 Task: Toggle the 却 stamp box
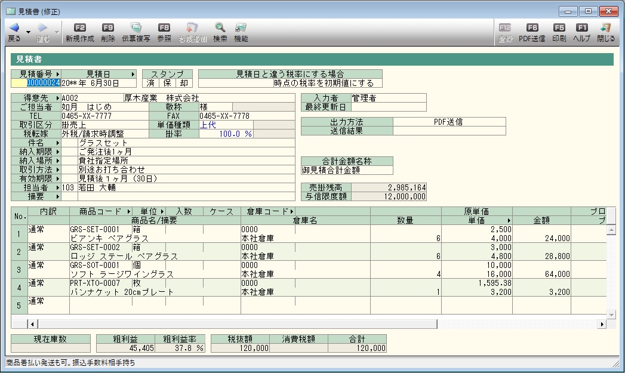point(184,83)
